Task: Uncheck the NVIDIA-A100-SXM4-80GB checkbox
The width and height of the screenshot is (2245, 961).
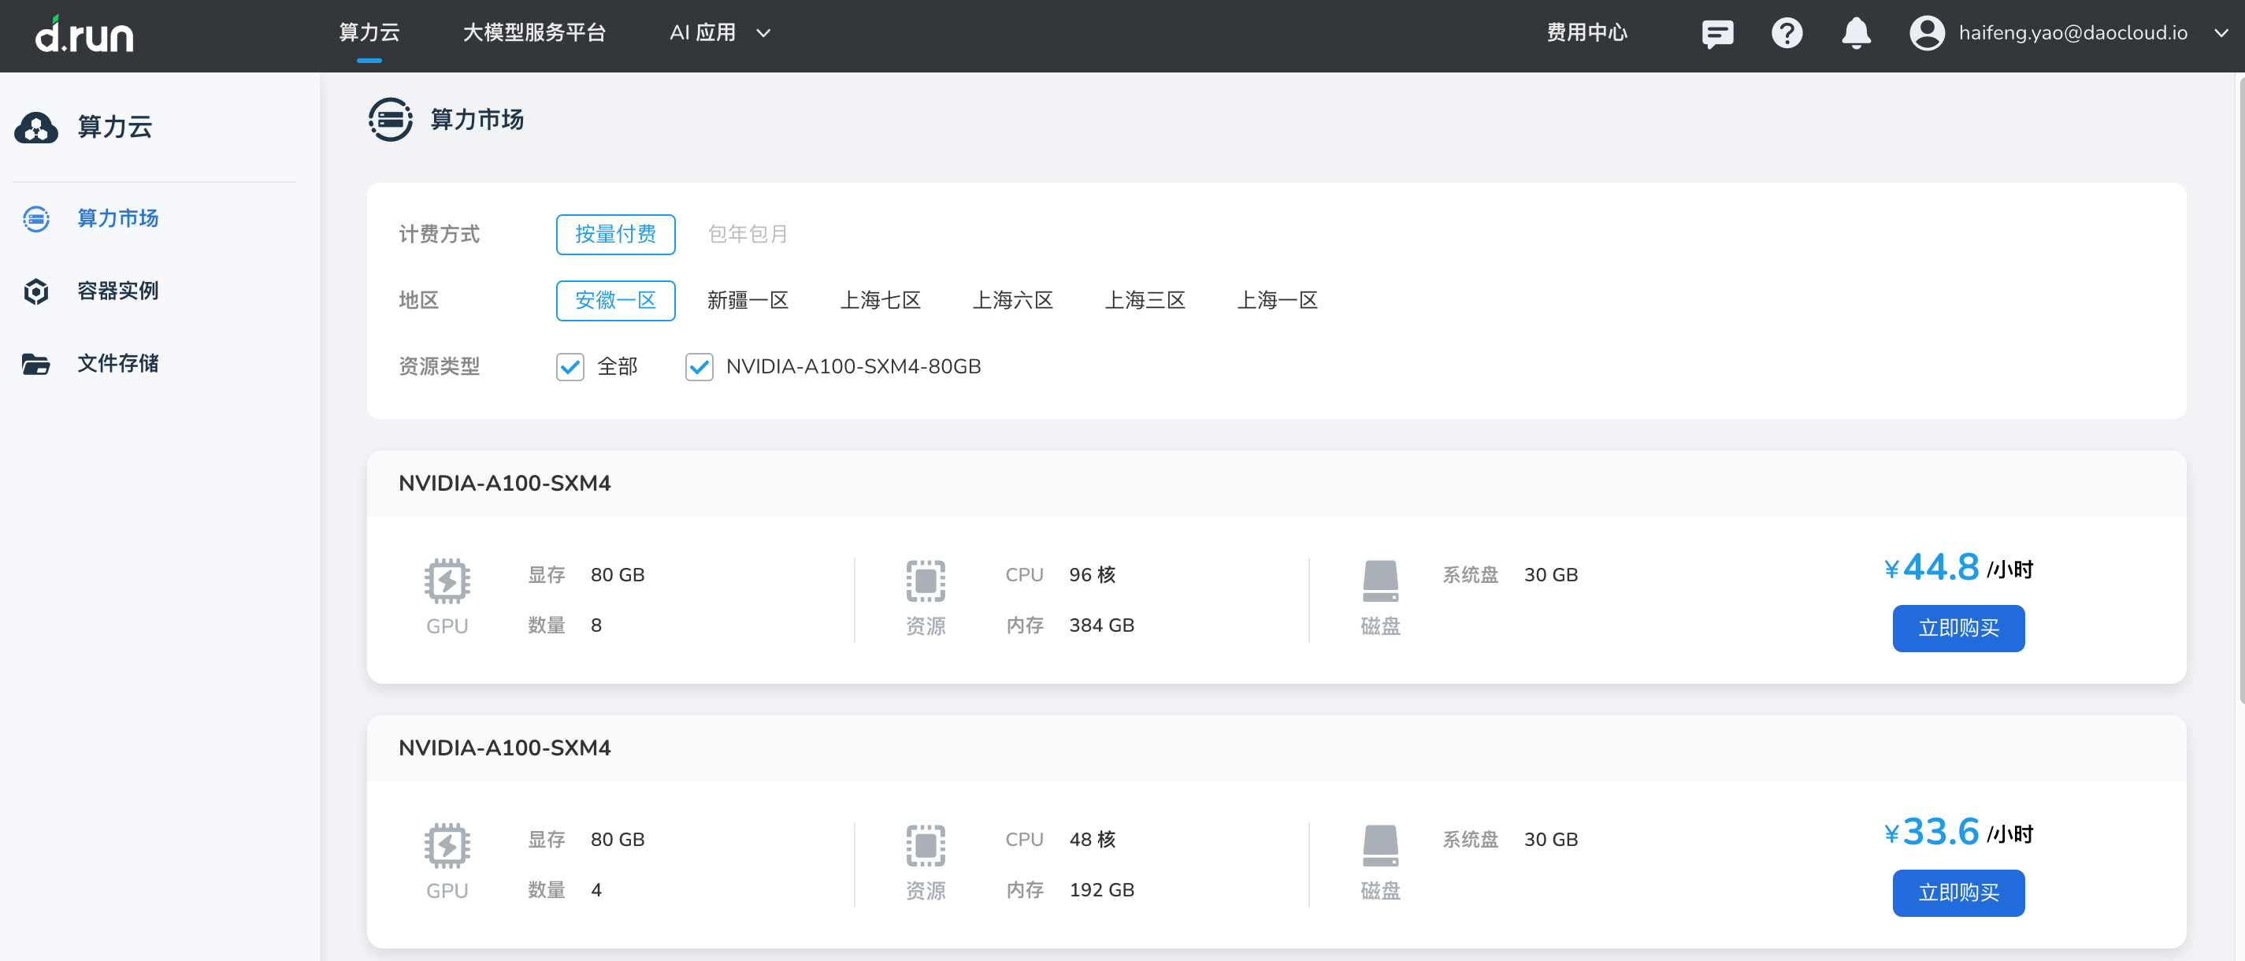Action: coord(699,367)
